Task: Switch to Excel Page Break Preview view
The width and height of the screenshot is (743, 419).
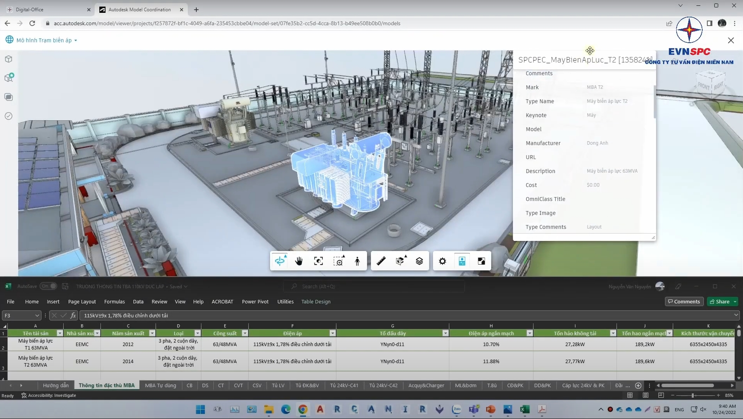Action: (661, 395)
